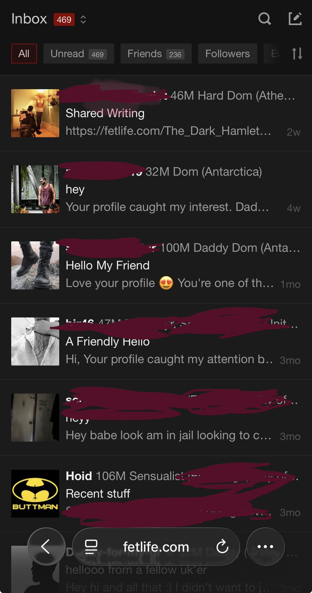This screenshot has height=593, width=312.
Task: Tap the red 469 inbox count badge
Action: click(64, 19)
